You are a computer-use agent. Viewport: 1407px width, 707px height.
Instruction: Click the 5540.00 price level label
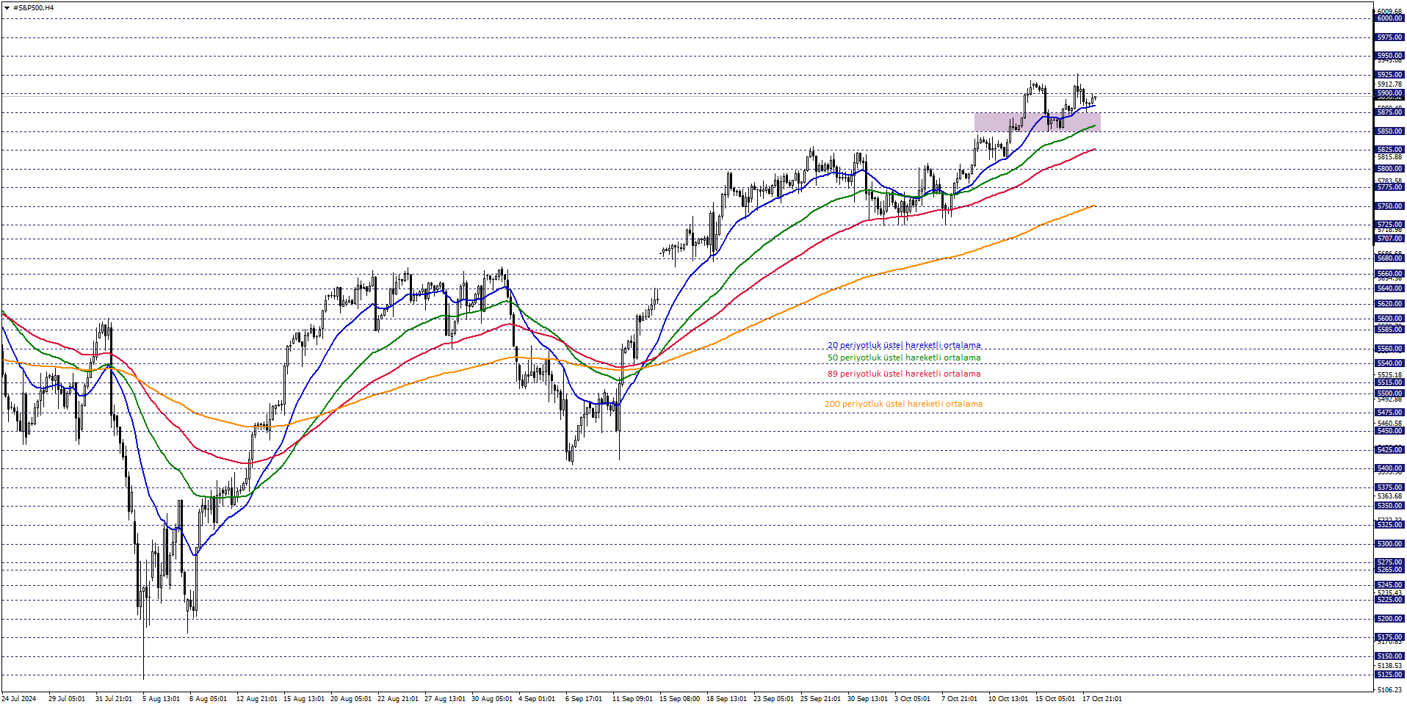(1389, 363)
